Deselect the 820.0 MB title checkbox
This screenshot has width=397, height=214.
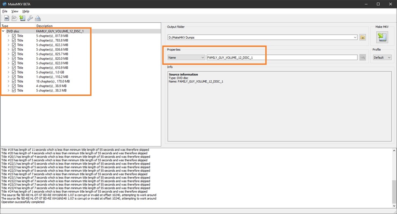pos(14,58)
